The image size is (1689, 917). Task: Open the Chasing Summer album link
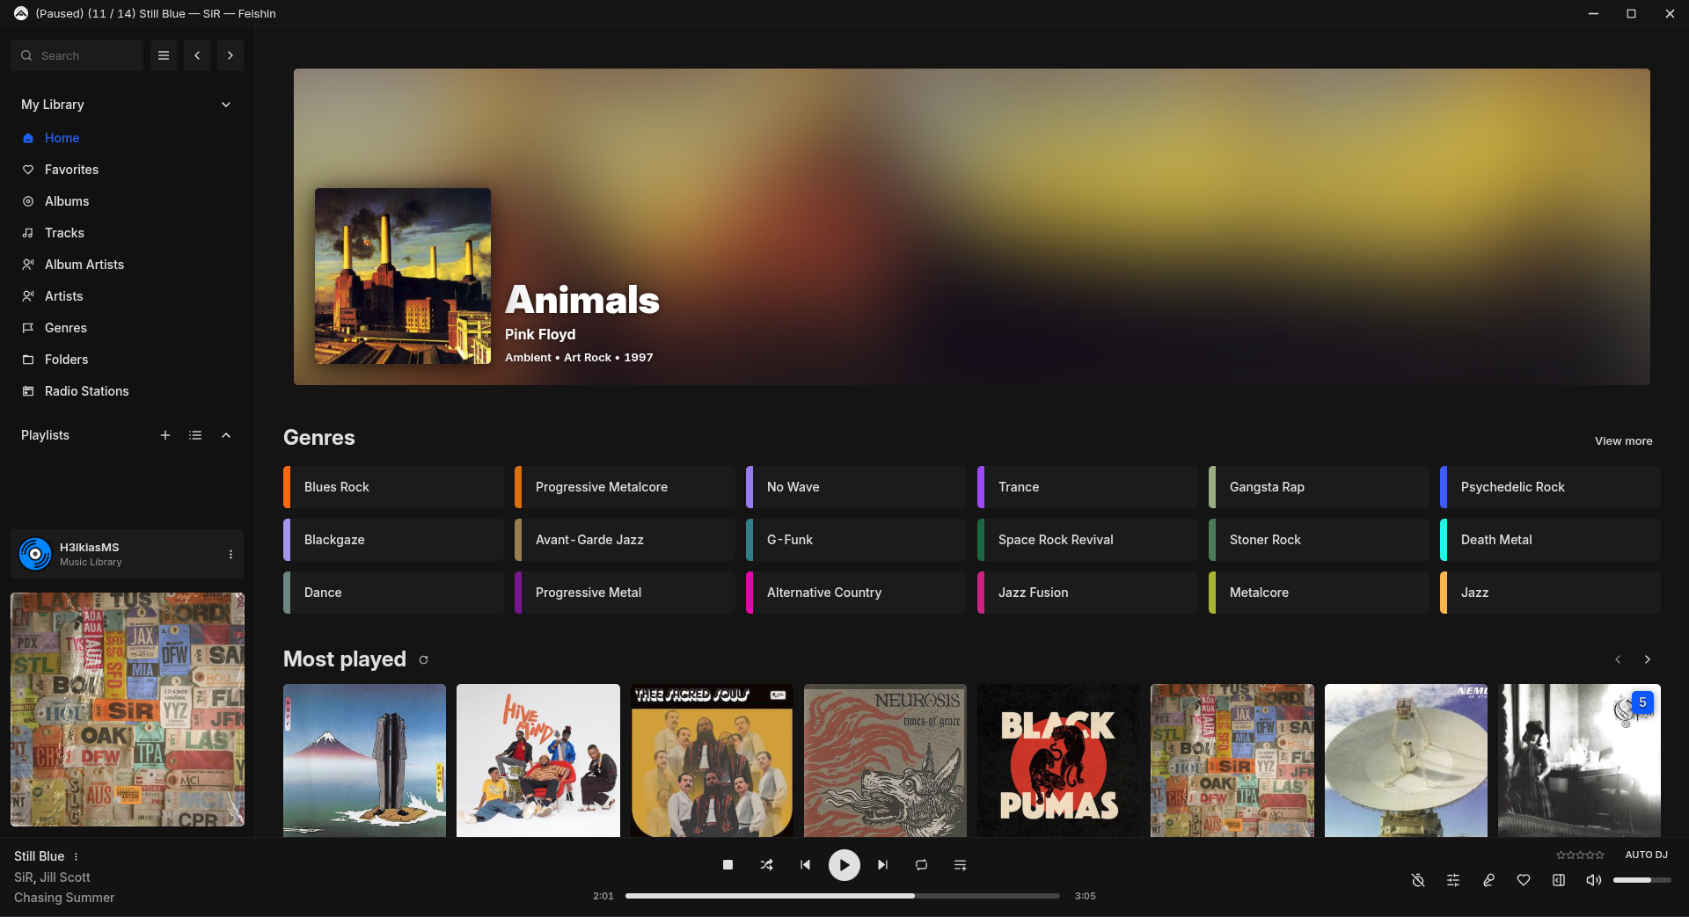[x=64, y=898]
